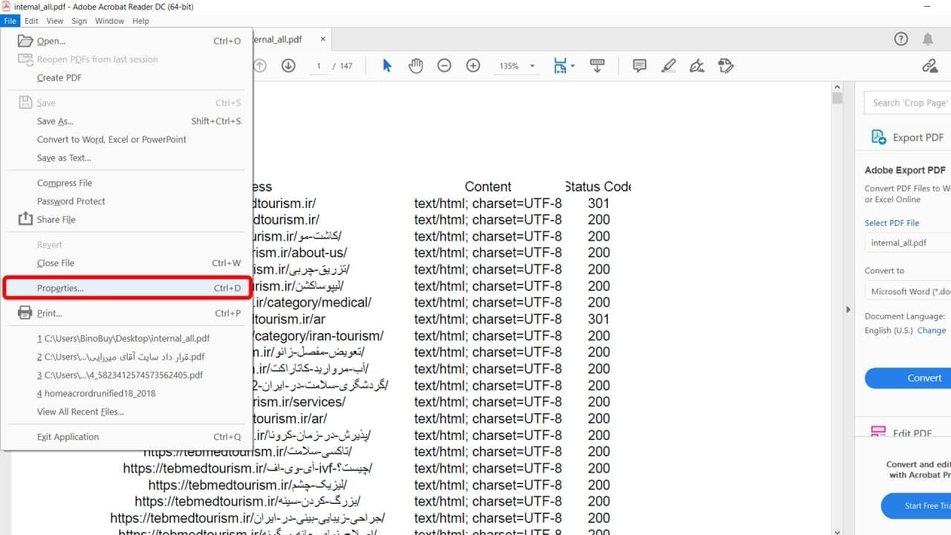The height and width of the screenshot is (535, 951).
Task: Open the Edit menu
Action: 31,21
